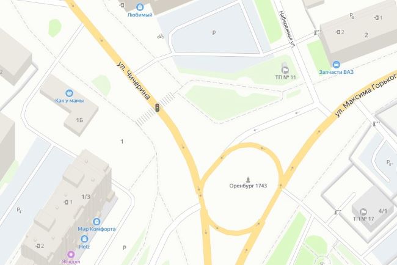Click building number 1Б

coord(79,120)
